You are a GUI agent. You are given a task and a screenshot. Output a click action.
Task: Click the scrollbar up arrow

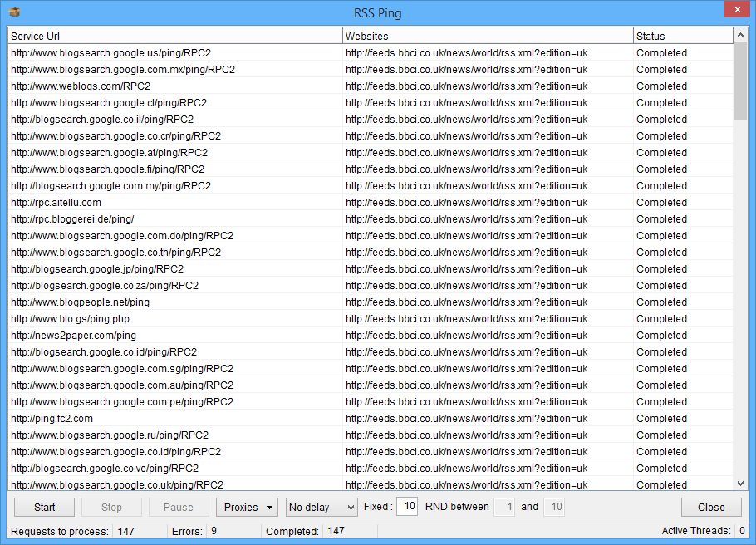[x=740, y=36]
